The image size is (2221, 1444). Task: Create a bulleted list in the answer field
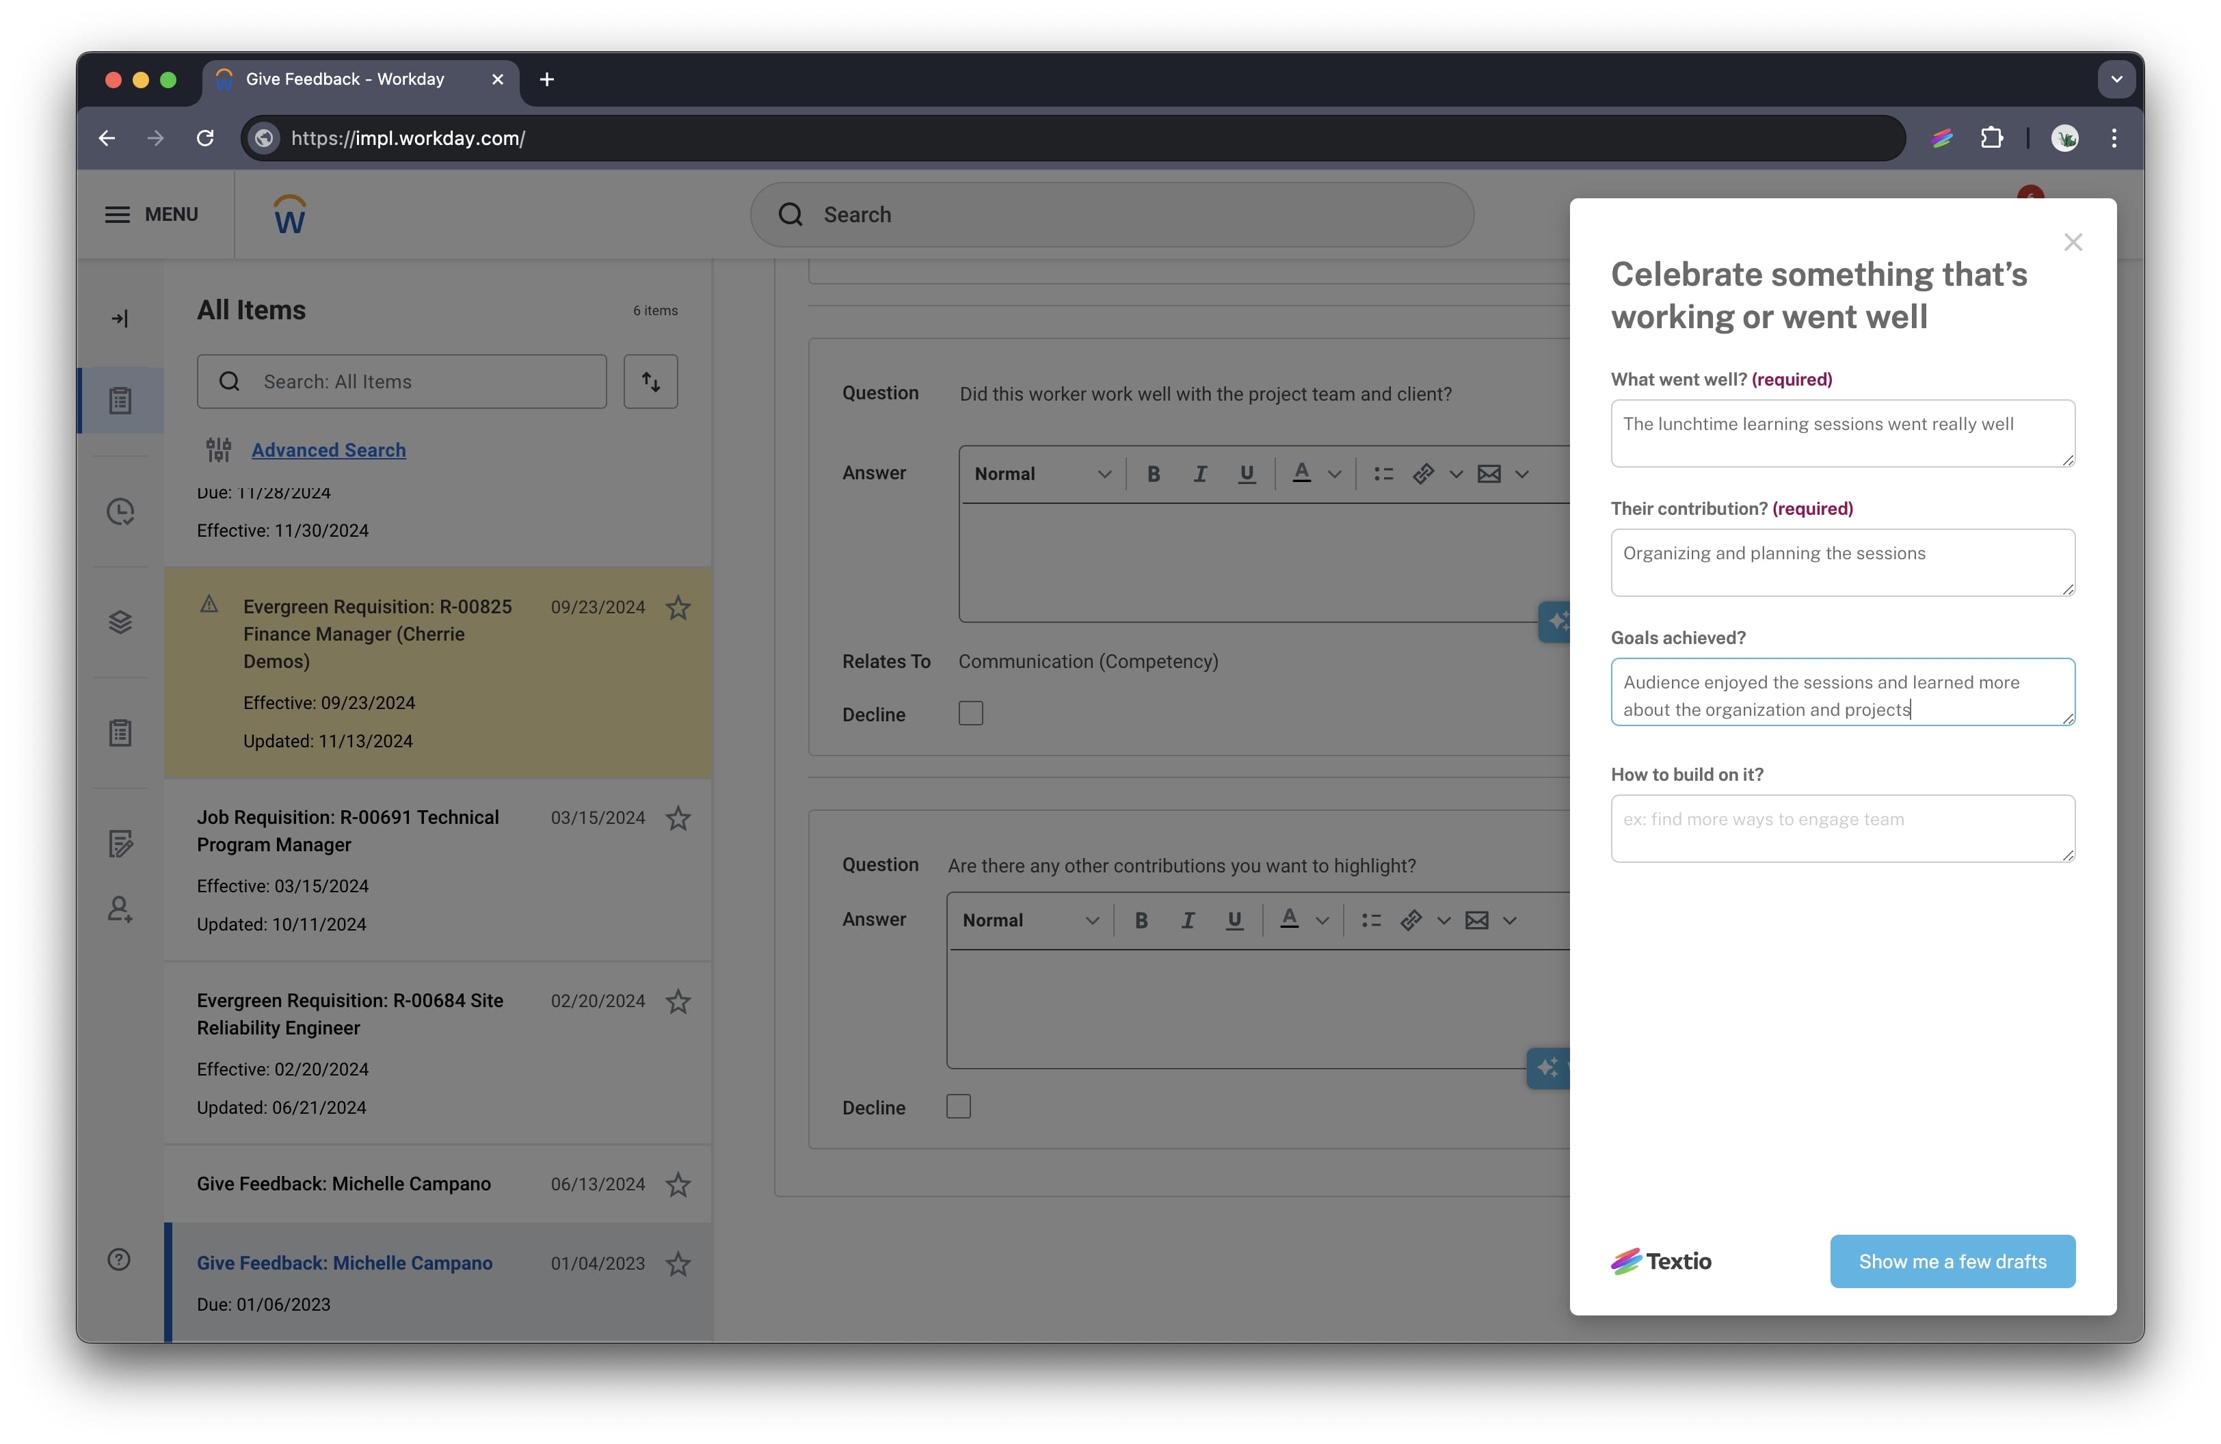pyautogui.click(x=1383, y=473)
